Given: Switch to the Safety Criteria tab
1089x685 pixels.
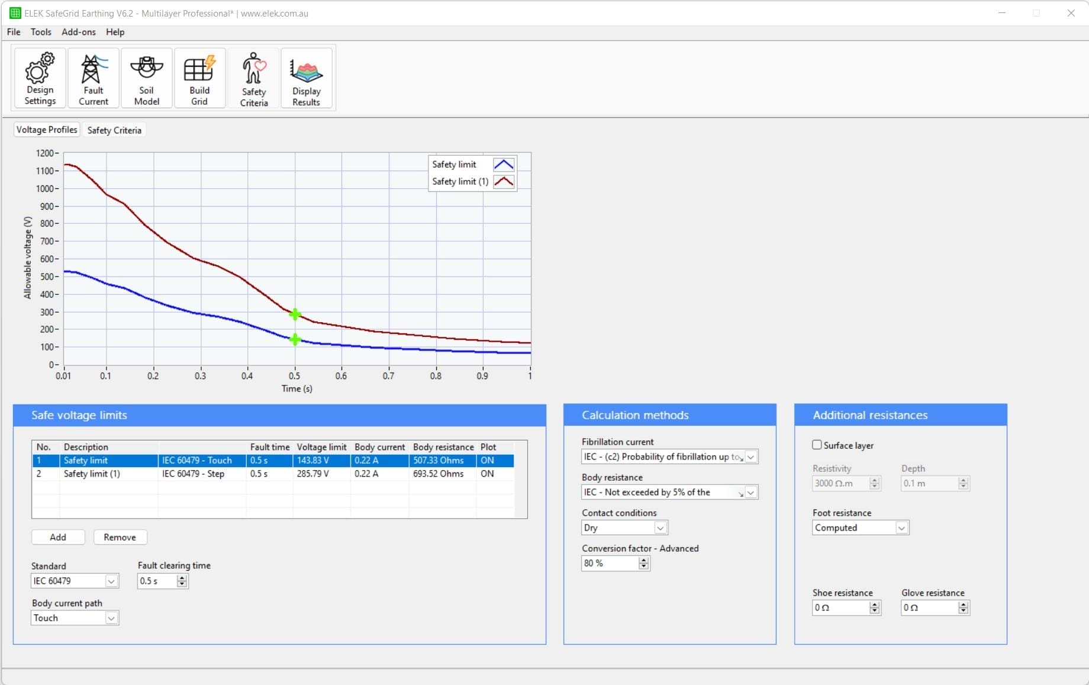Looking at the screenshot, I should tap(114, 130).
